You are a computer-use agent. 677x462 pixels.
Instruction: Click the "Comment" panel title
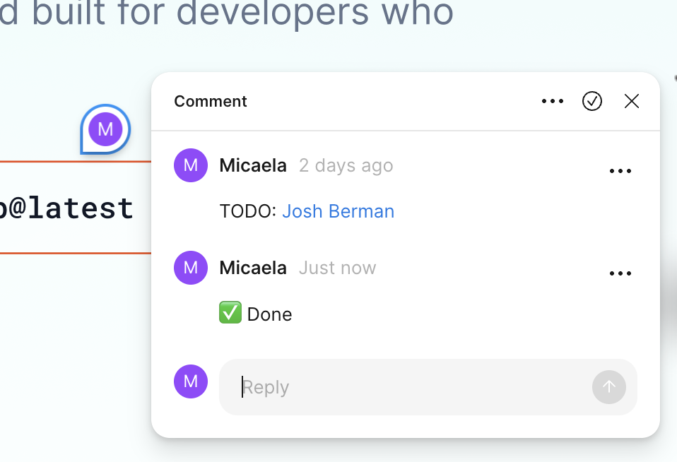[x=211, y=102]
